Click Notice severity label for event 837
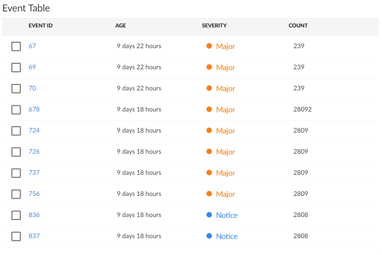 (227, 236)
